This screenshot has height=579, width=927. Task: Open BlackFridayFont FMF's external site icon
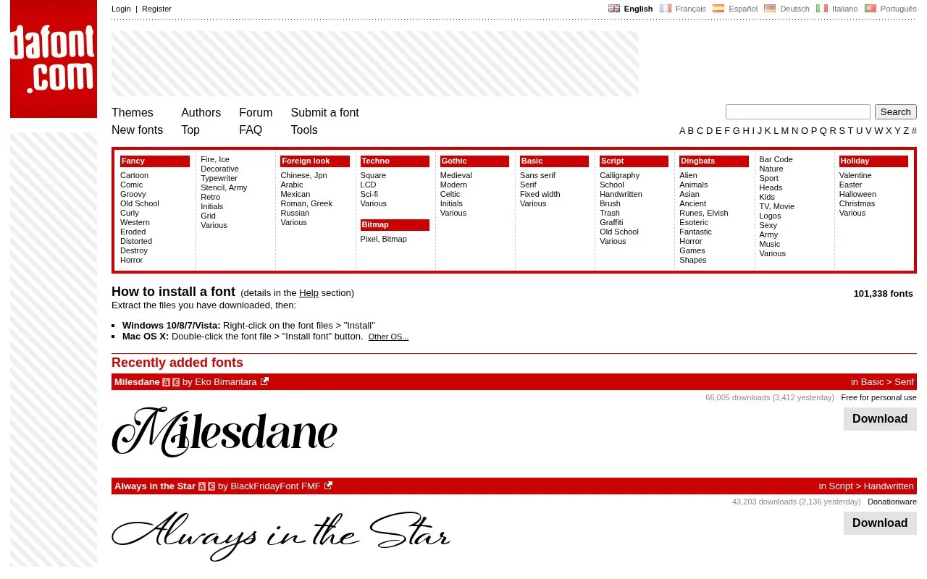coord(328,486)
